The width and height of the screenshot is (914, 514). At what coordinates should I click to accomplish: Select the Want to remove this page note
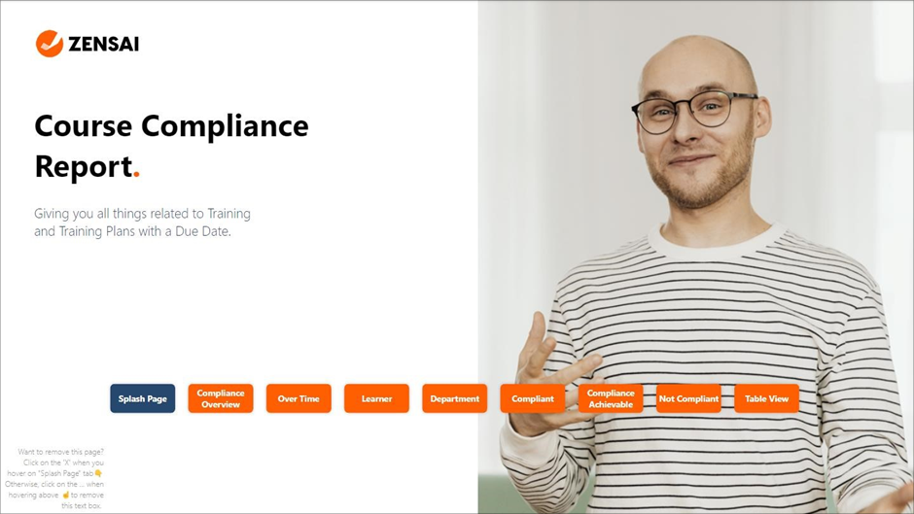point(54,478)
